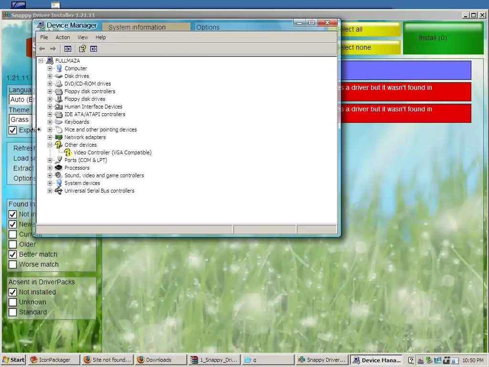Collapse the Other devices node
Viewport: 489px width, 367px height.
(x=50, y=145)
